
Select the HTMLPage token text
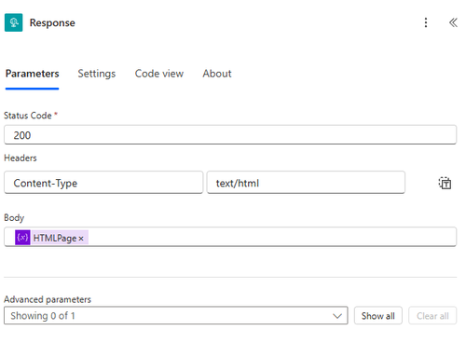pos(55,238)
